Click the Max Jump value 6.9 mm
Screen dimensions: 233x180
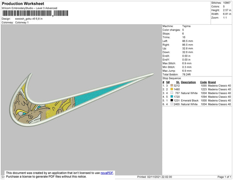pyautogui.click(x=187, y=71)
